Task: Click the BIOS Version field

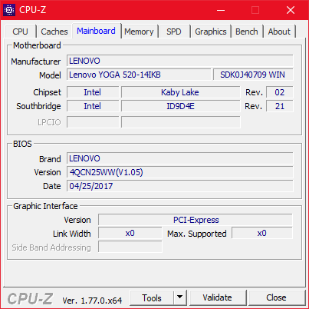Action: [180, 172]
